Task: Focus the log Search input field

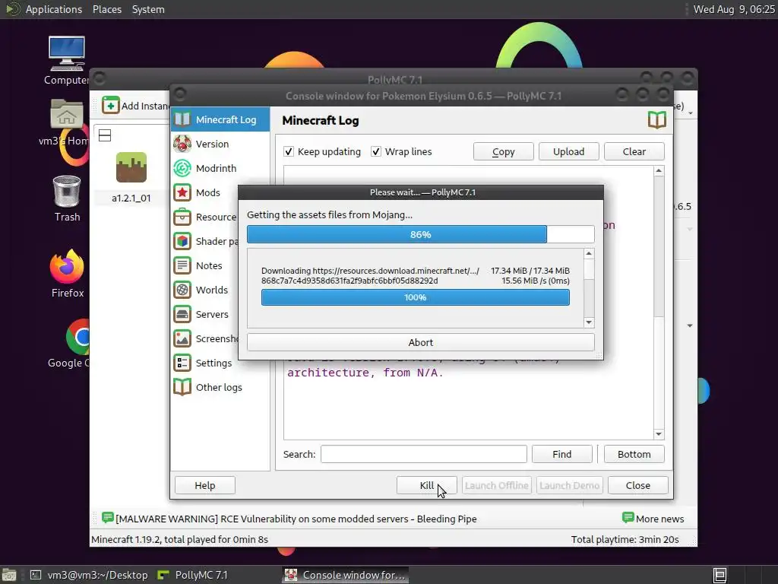Action: 423,454
